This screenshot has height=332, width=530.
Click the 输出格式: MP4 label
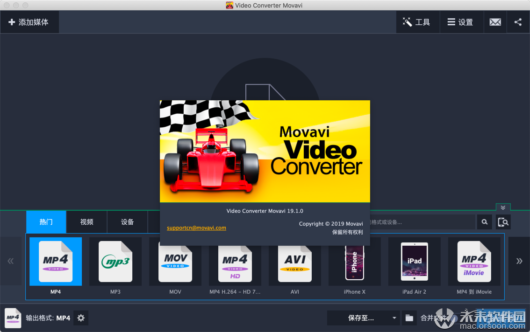tap(48, 318)
